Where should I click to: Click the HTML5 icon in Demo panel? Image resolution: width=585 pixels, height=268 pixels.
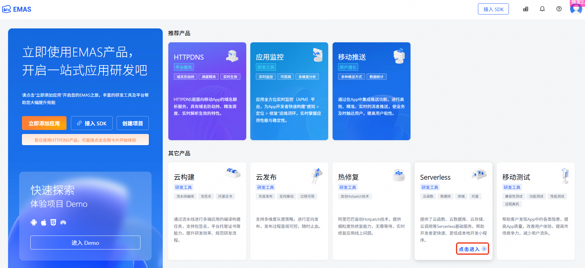pyautogui.click(x=53, y=222)
